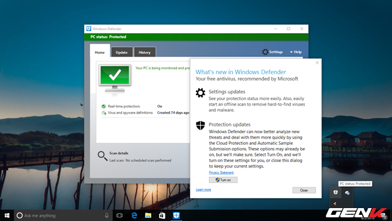Maximize the Windows Defender window
Viewport: 392px width, 221px height.
point(288,29)
